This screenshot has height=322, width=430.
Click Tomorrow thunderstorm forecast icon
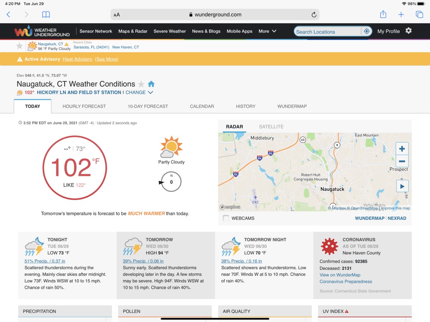click(133, 247)
